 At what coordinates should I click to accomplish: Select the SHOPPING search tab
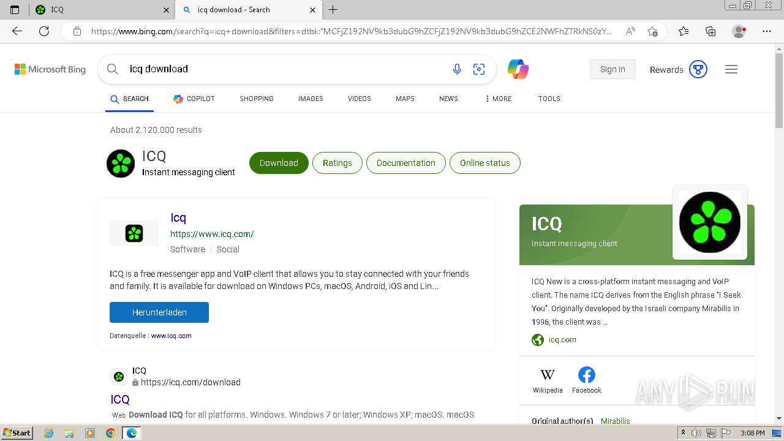tap(257, 99)
